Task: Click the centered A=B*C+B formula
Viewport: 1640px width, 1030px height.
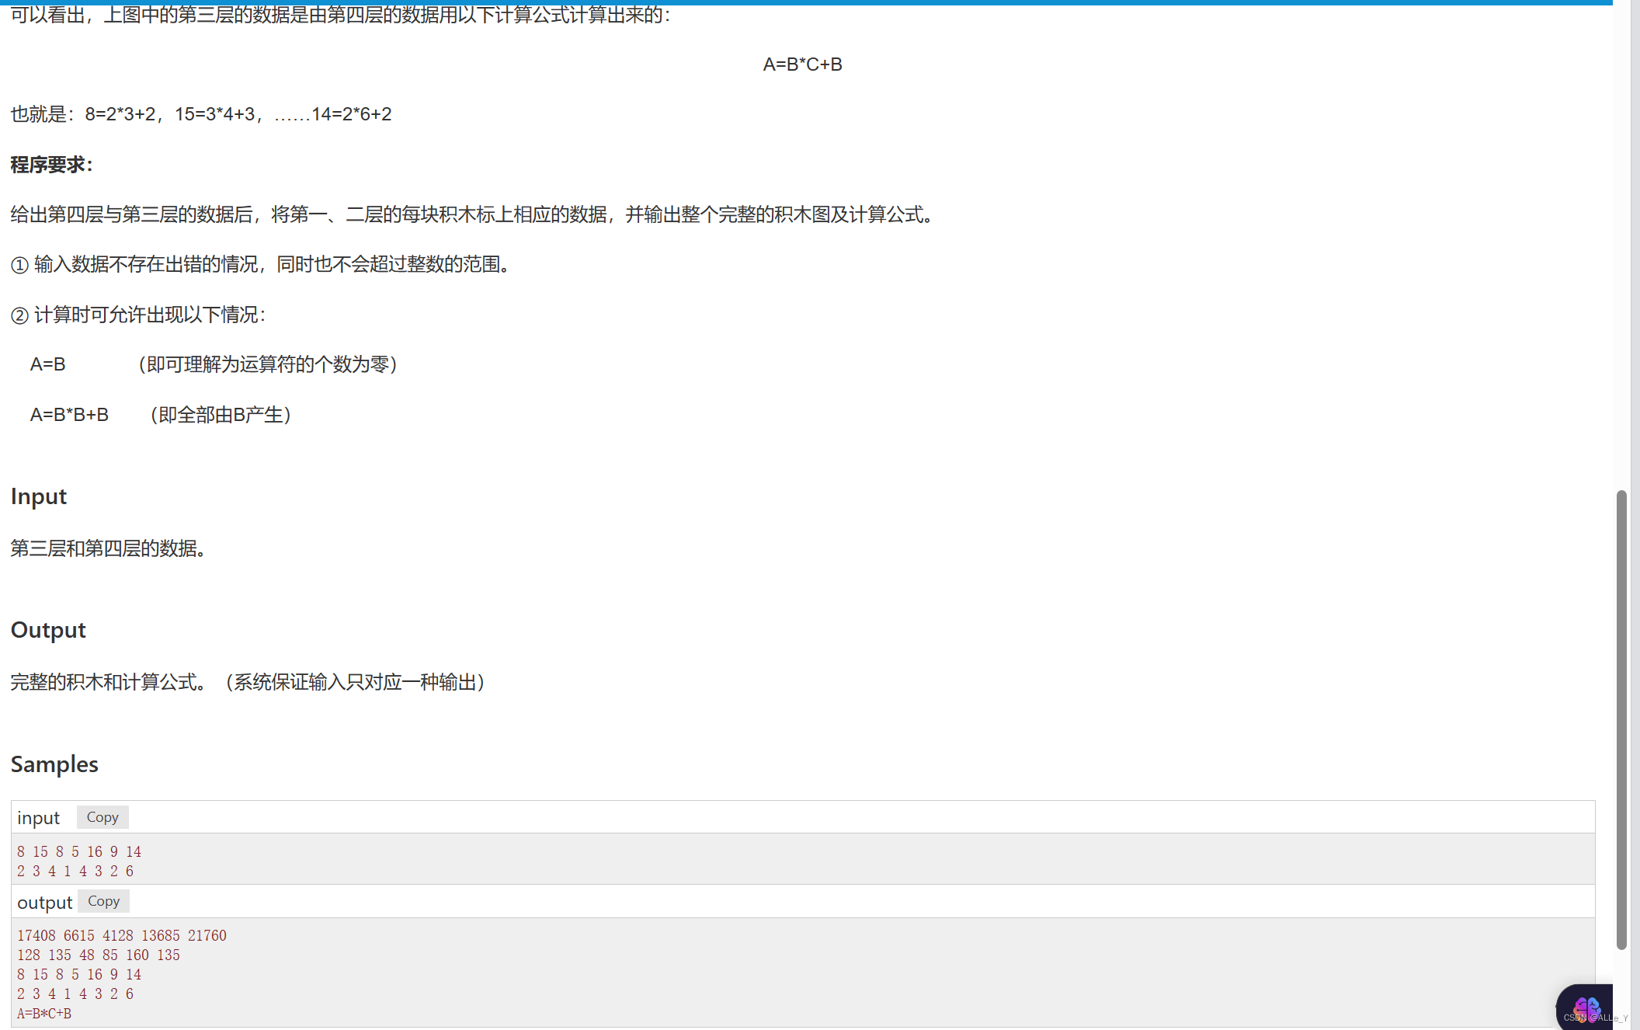Action: point(802,64)
